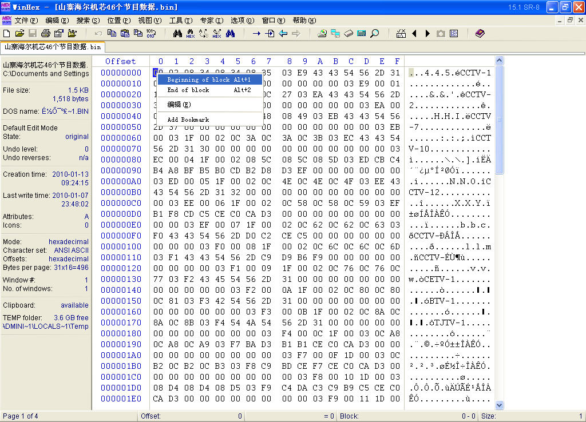Find hex values with the binoculars HEX icon
Image resolution: width=586 pixels, height=422 pixels.
coord(191,34)
